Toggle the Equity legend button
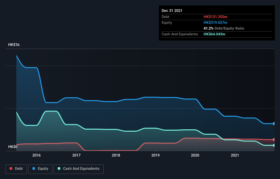The image size is (280, 179). [40, 169]
